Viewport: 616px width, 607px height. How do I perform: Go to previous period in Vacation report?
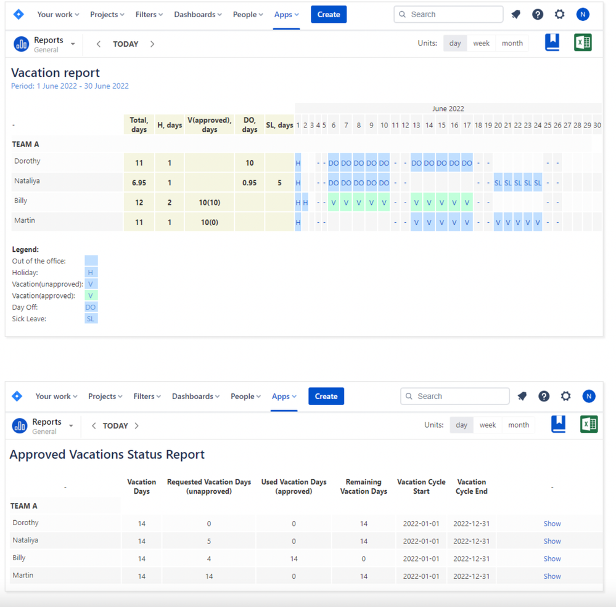[x=99, y=44]
